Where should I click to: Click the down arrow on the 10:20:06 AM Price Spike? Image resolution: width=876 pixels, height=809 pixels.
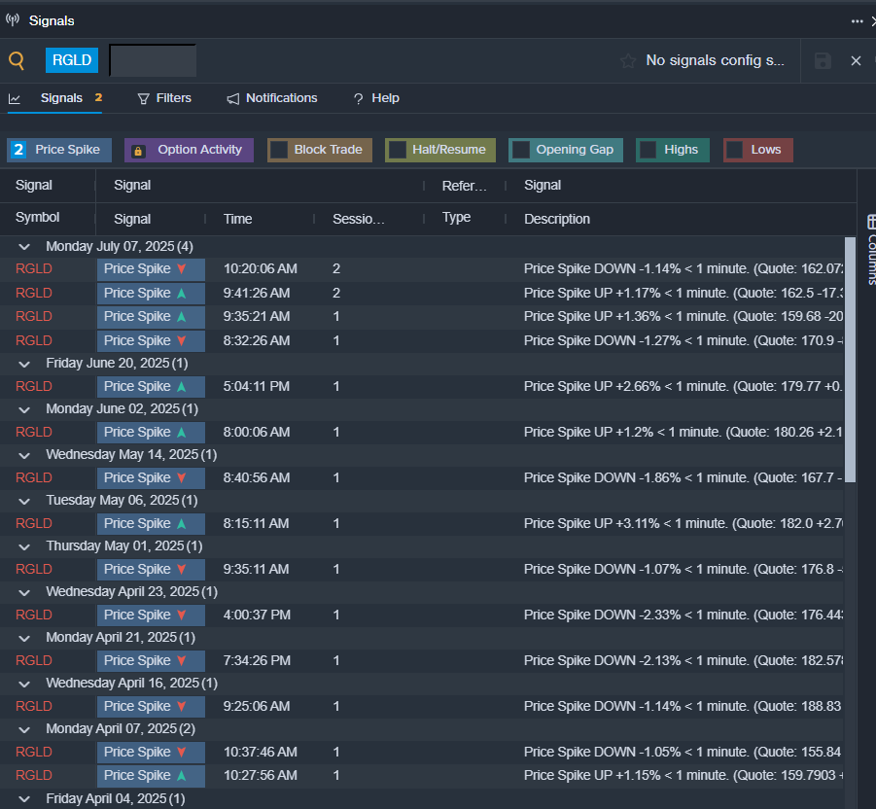tap(182, 268)
